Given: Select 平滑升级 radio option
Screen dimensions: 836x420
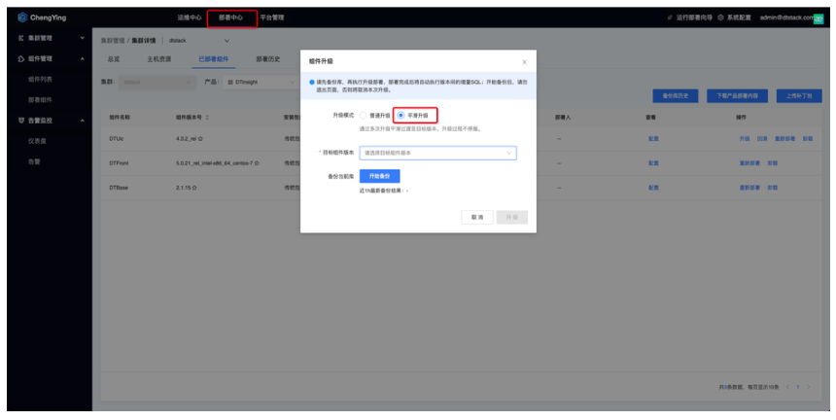Looking at the screenshot, I should pos(401,115).
